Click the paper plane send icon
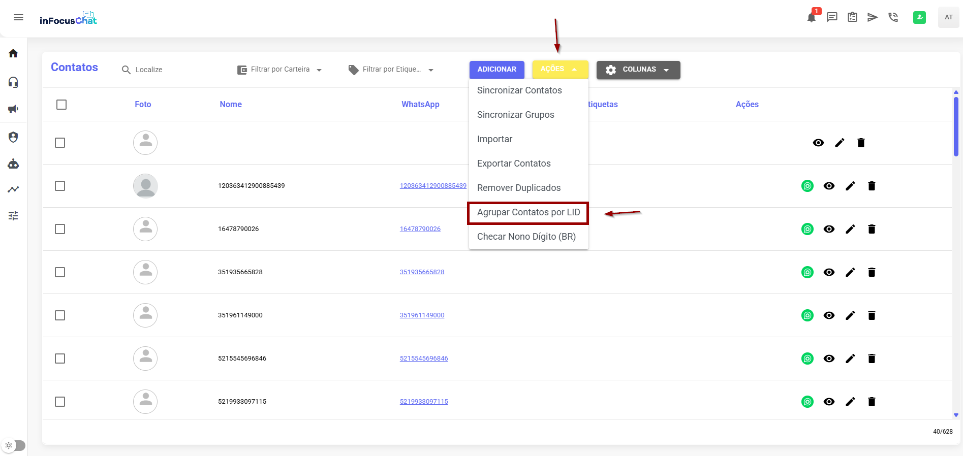 click(x=873, y=18)
